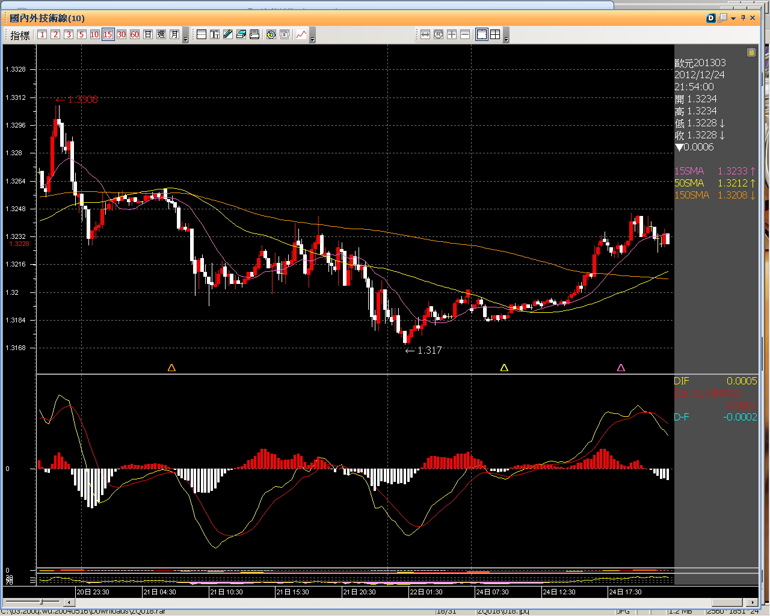Switch to the daily (日) chart
Image resolution: width=770 pixels, height=616 pixels.
[148, 35]
